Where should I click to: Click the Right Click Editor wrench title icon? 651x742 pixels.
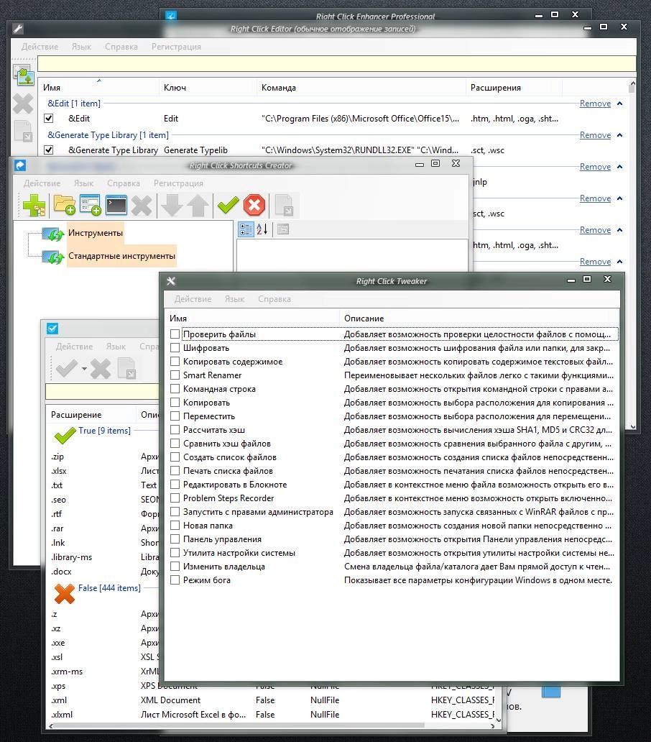tap(18, 29)
